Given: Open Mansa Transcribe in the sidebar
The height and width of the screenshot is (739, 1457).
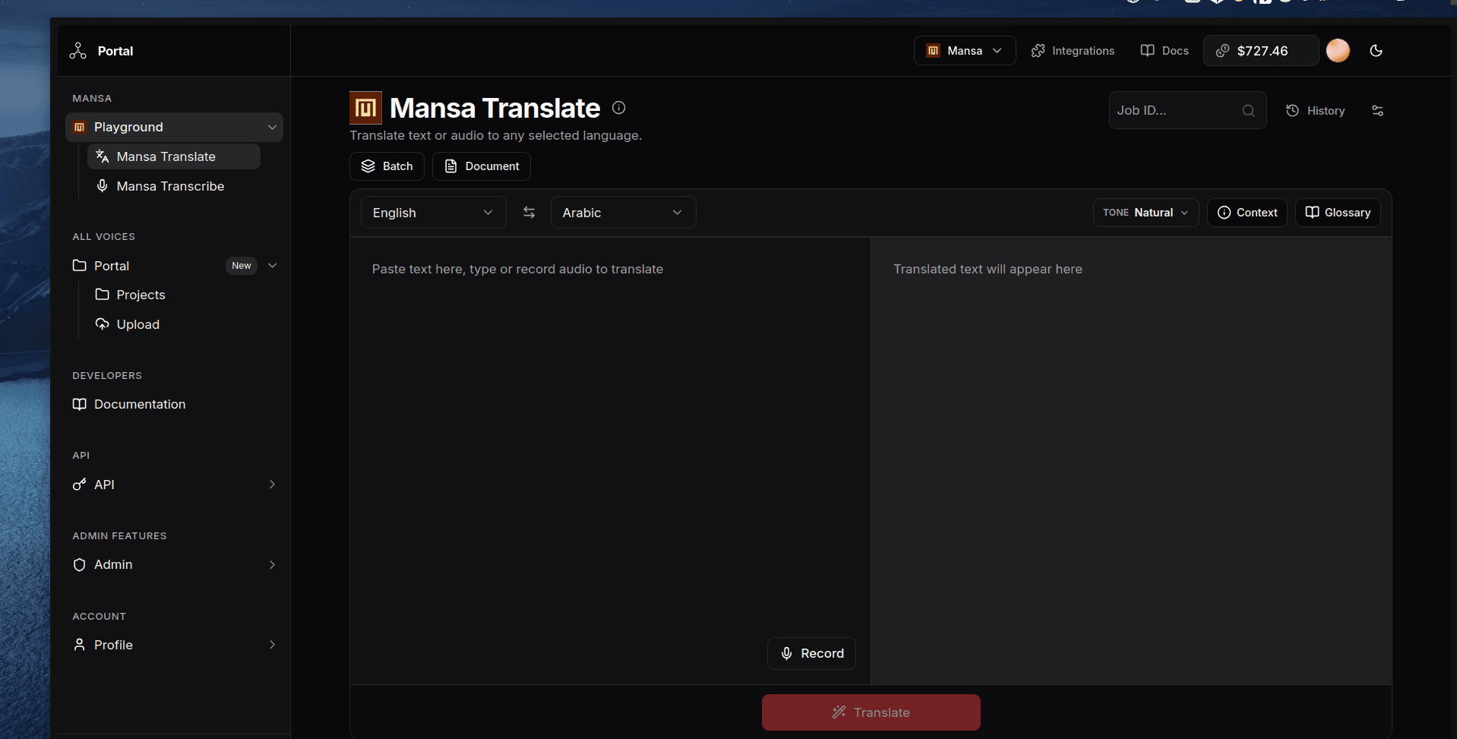Looking at the screenshot, I should click(174, 186).
